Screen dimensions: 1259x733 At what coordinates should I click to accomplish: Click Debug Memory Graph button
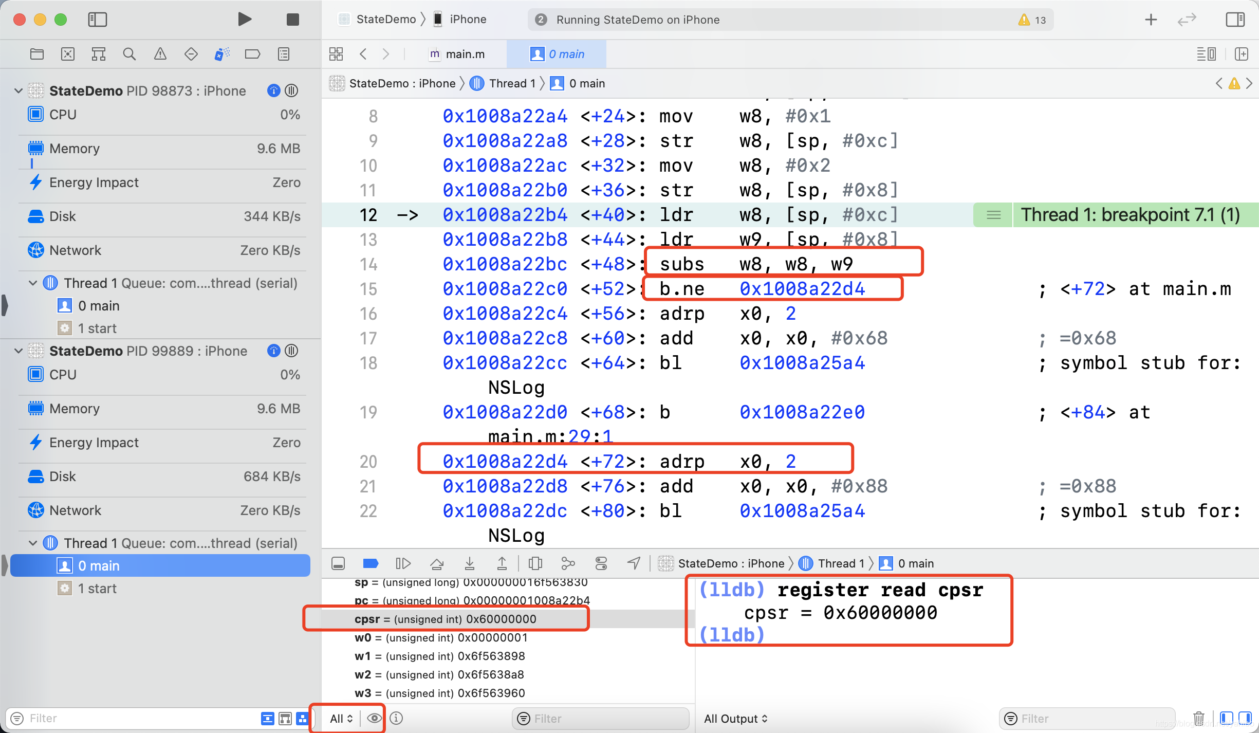point(568,564)
